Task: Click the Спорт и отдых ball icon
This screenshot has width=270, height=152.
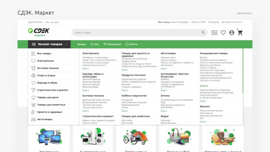Action: click(x=33, y=75)
